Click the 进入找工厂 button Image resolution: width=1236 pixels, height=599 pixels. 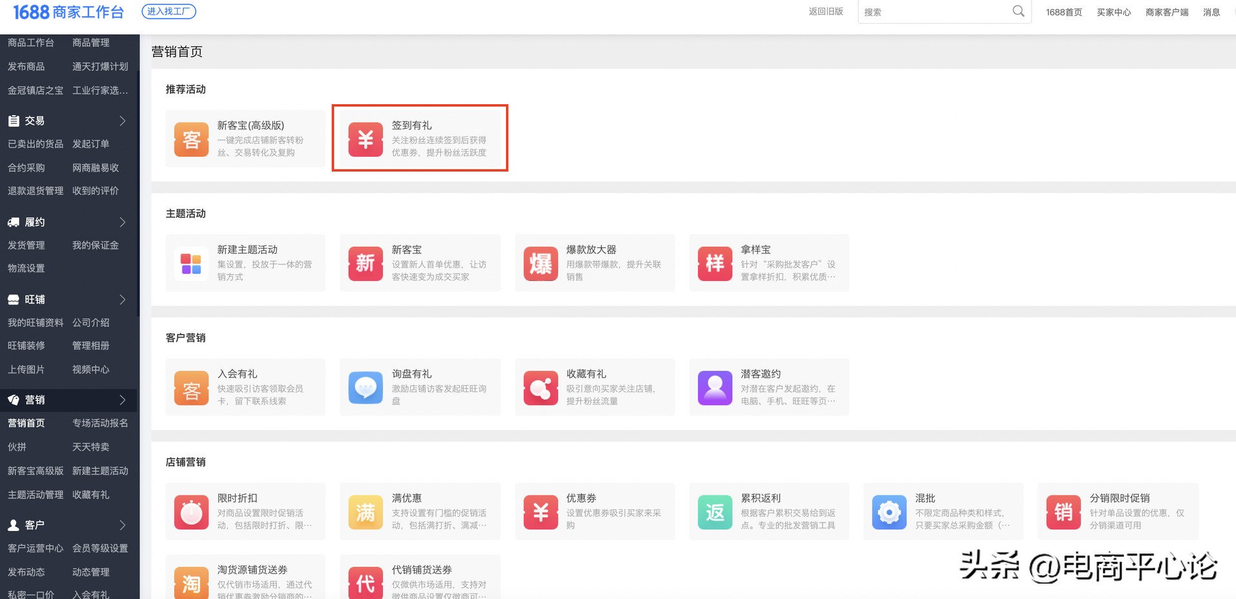169,11
